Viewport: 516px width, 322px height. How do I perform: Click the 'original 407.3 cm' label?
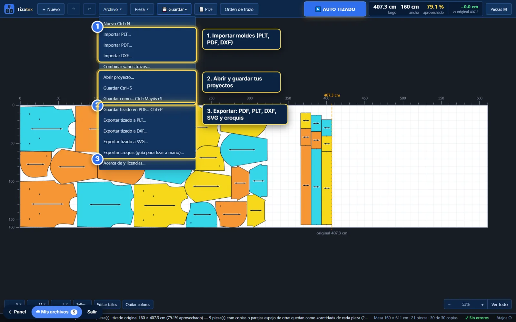pos(332,233)
